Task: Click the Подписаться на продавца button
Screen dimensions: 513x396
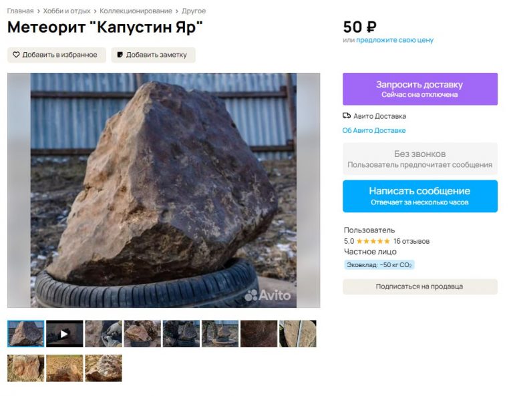Action: 419,286
